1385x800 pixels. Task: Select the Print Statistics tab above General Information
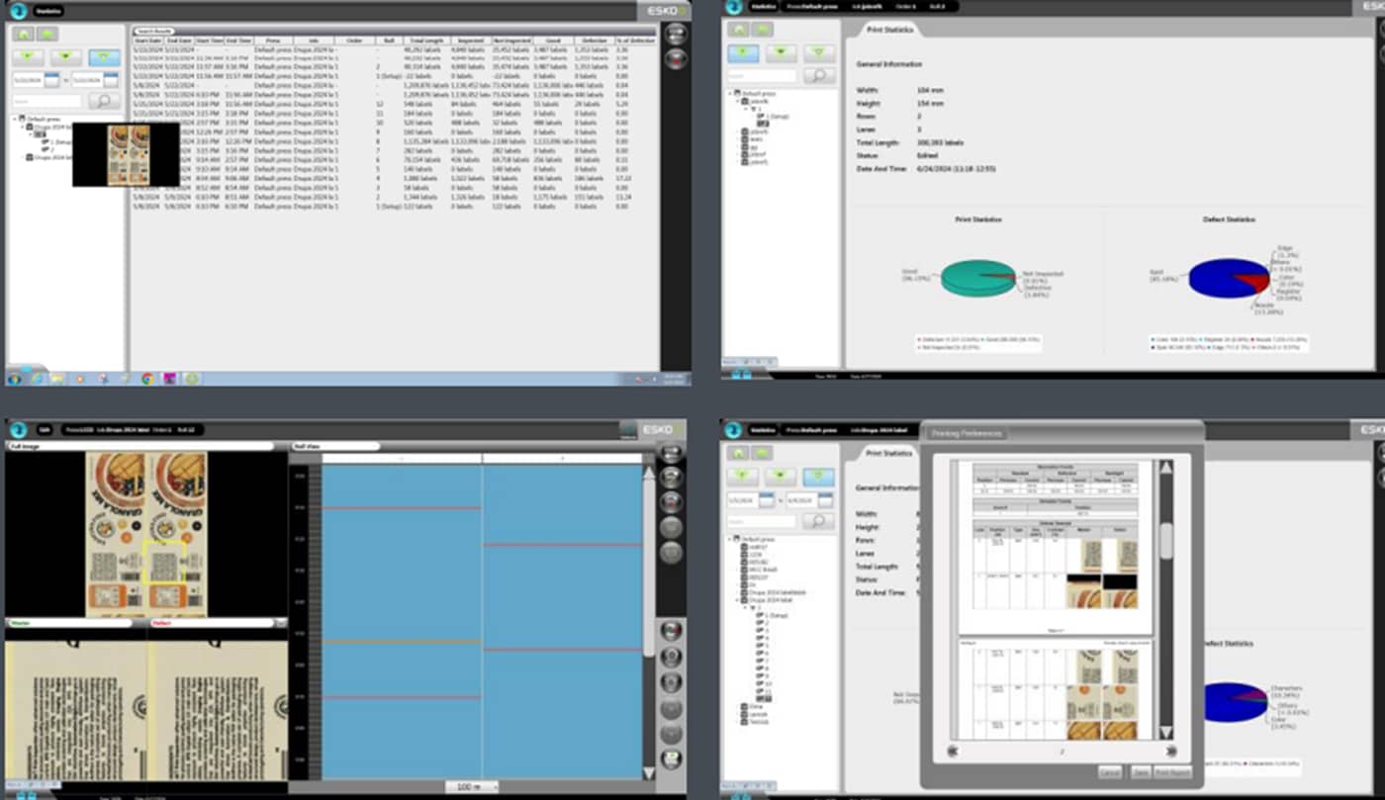[888, 453]
